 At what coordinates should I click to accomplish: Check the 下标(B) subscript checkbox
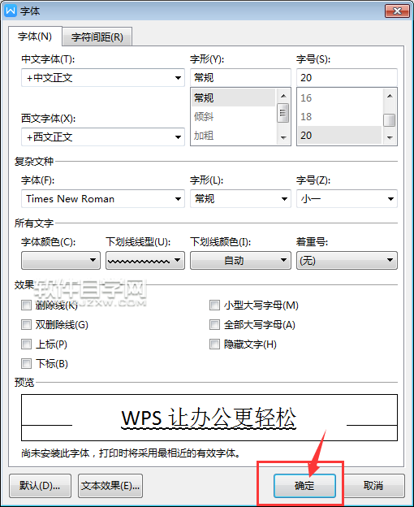(x=26, y=364)
